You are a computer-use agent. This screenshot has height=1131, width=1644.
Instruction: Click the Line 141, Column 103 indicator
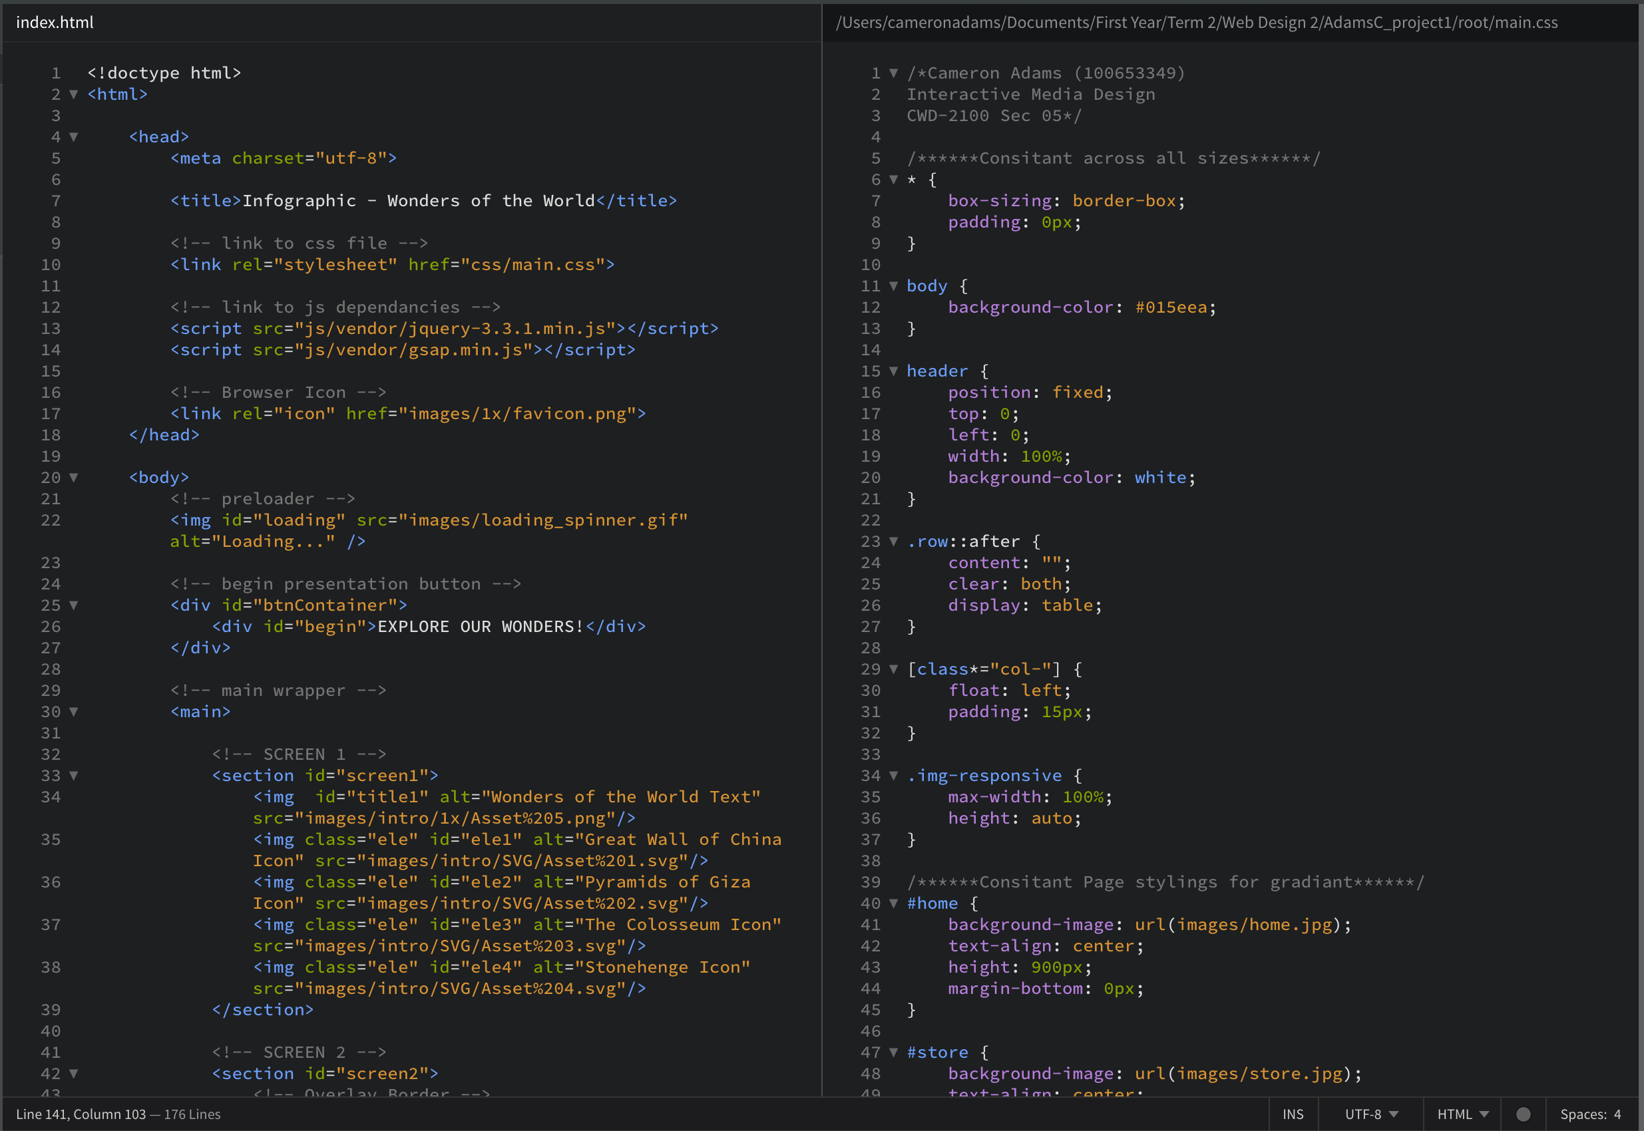click(x=81, y=1114)
